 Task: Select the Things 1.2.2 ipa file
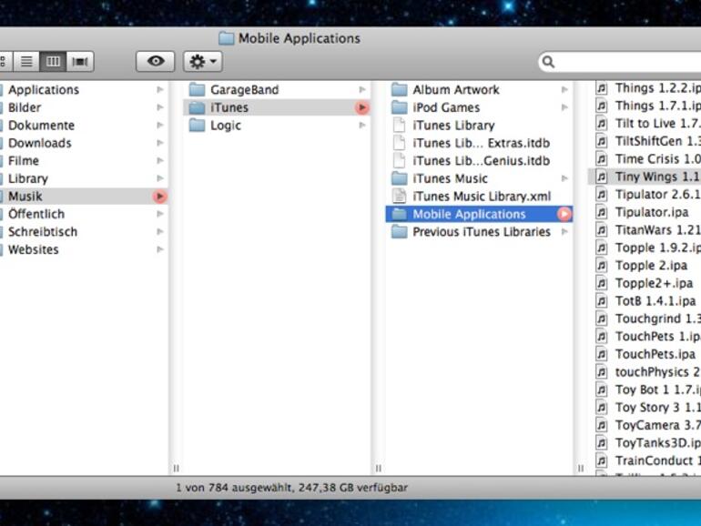pyautogui.click(x=645, y=88)
